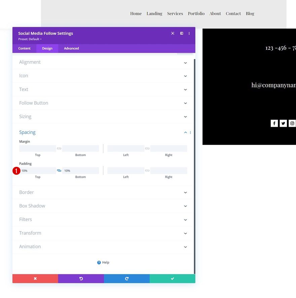Switch to the Advanced tab
The height and width of the screenshot is (298, 296).
(71, 48)
